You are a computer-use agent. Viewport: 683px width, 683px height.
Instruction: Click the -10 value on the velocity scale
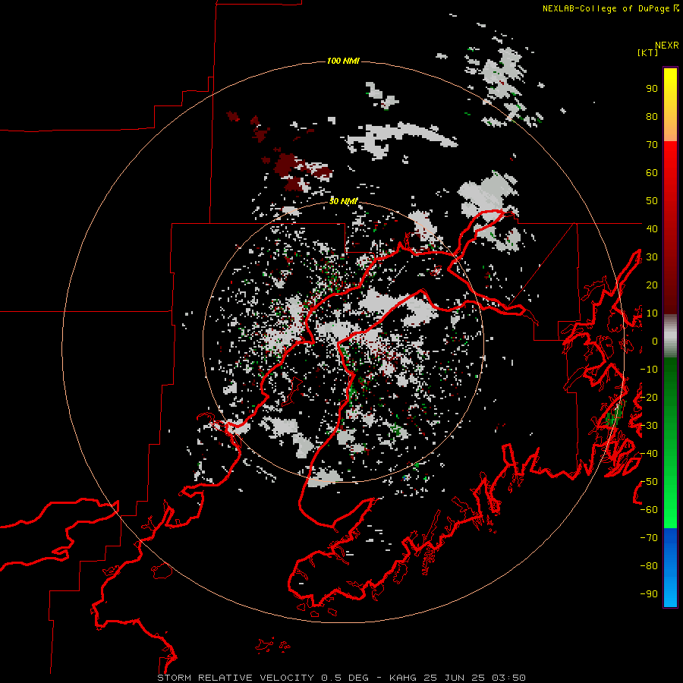tap(649, 370)
